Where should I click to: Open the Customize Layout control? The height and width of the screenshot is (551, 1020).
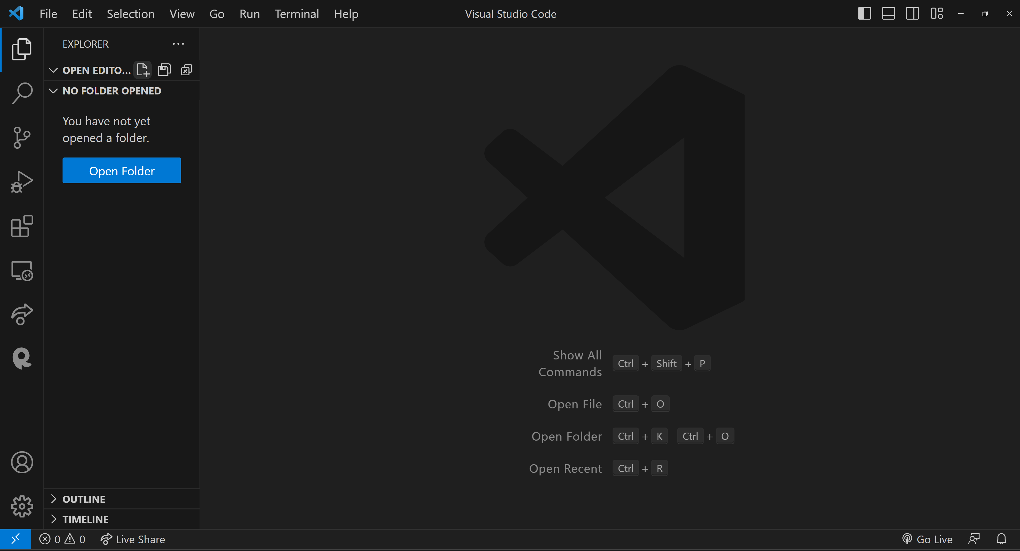[x=937, y=14]
